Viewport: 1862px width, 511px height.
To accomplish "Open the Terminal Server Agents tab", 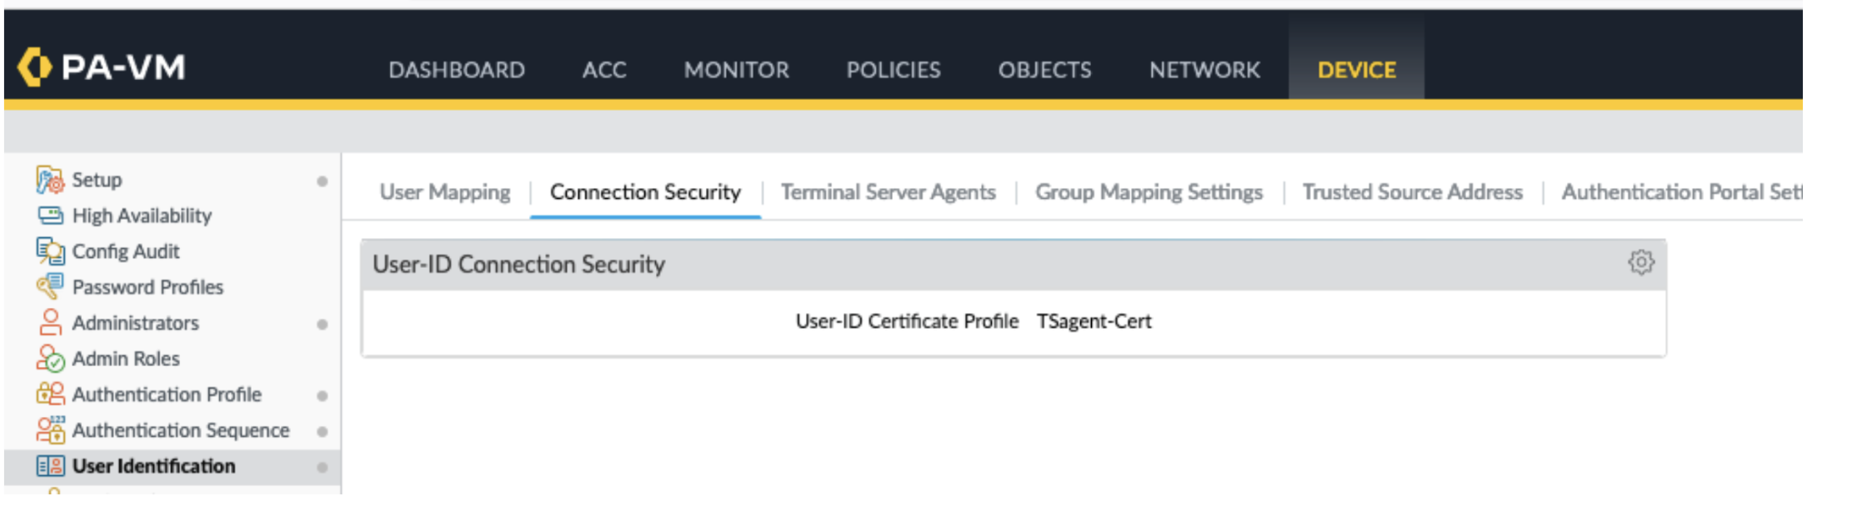I will tap(888, 192).
